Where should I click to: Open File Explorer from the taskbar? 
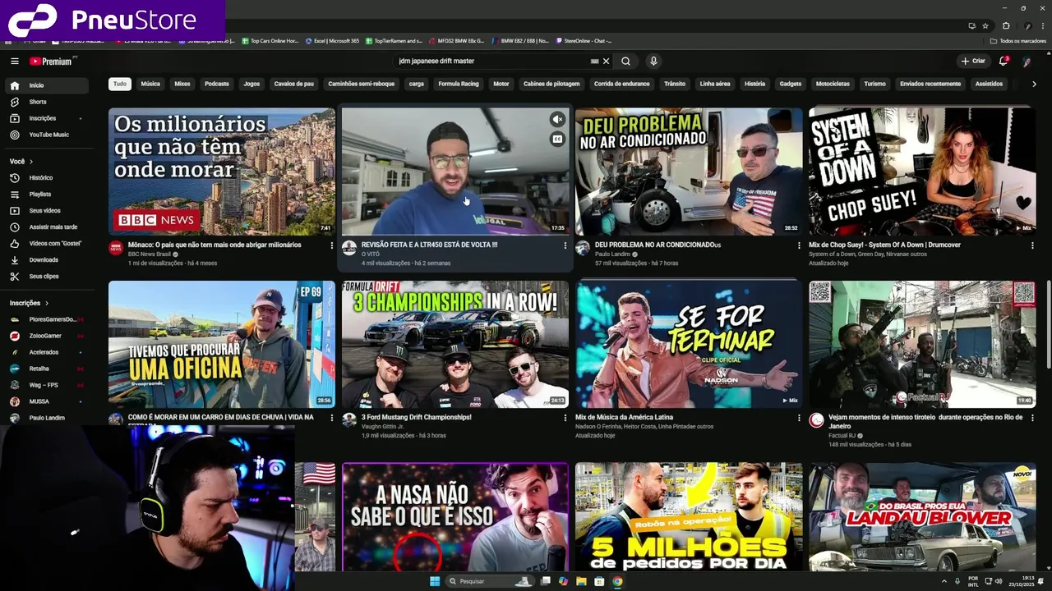tap(581, 581)
